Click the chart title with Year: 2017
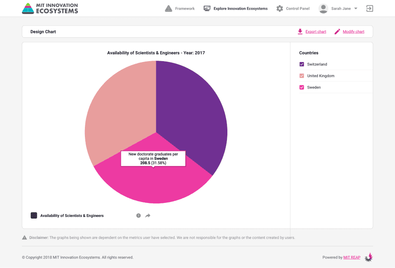 (156, 53)
